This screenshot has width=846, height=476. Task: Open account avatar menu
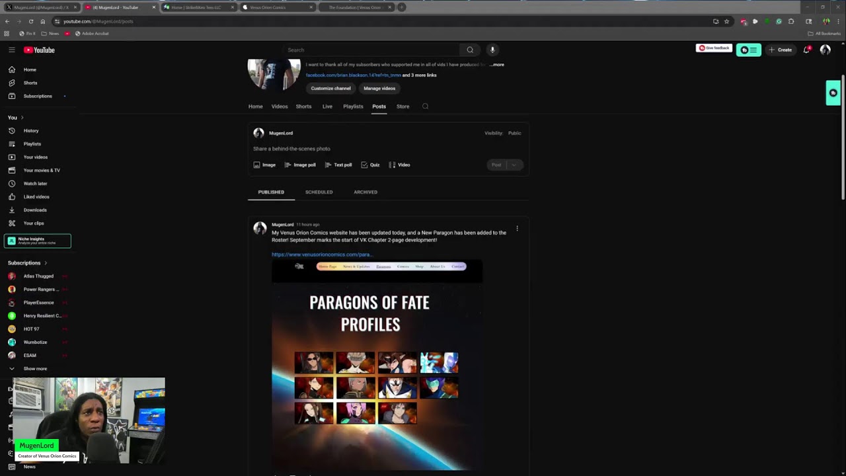click(825, 50)
